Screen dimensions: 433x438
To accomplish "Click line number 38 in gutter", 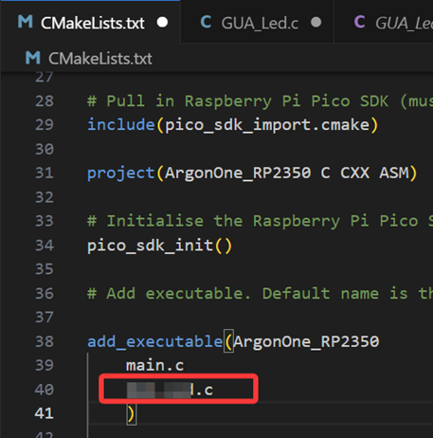I will 45,341.
